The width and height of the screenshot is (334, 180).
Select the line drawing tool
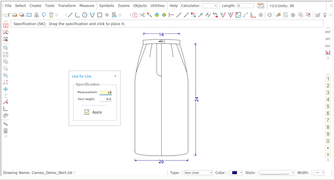[70, 15]
